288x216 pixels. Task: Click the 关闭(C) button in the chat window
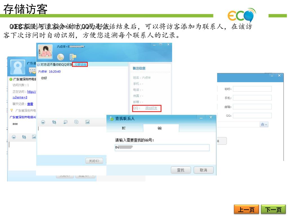pyautogui.click(x=94, y=161)
